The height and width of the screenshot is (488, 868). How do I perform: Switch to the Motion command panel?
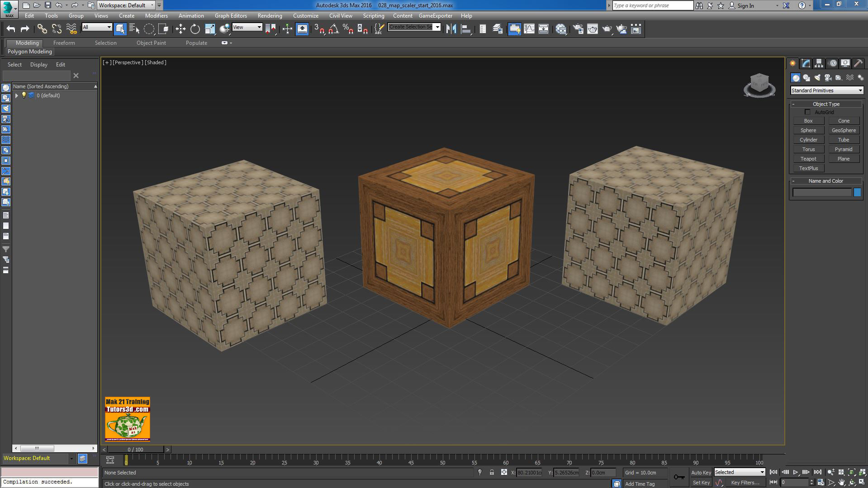click(832, 63)
